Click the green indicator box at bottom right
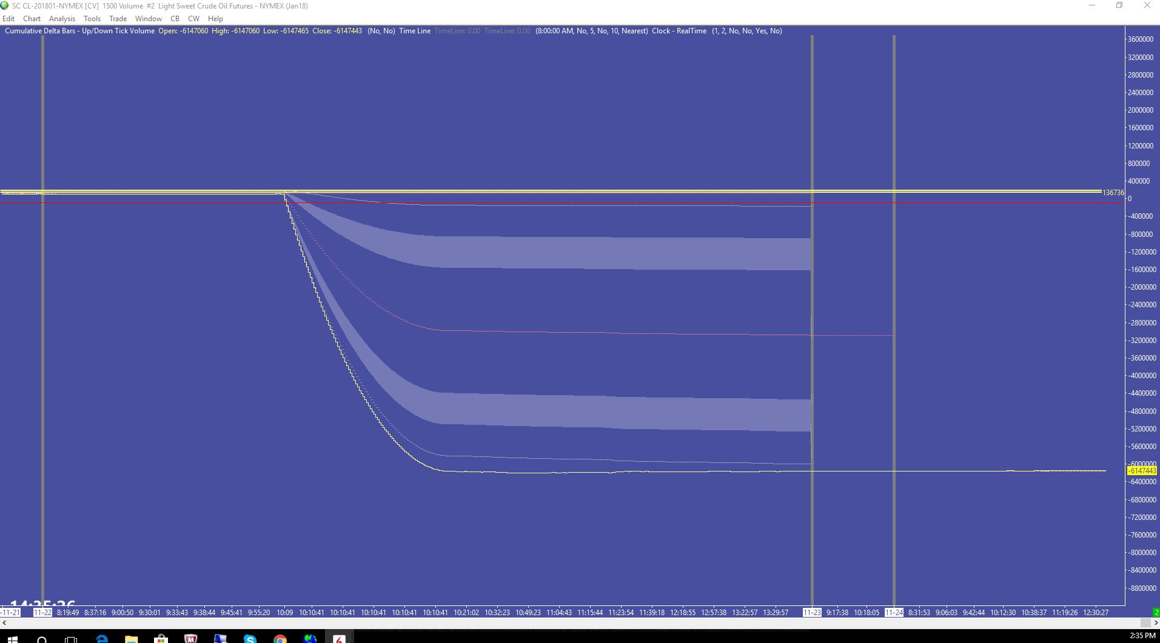Viewport: 1160px width, 643px height. (1156, 612)
